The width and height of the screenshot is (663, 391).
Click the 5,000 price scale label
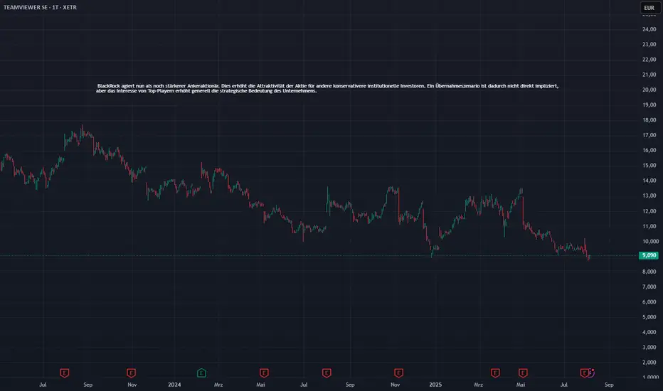[x=649, y=317]
